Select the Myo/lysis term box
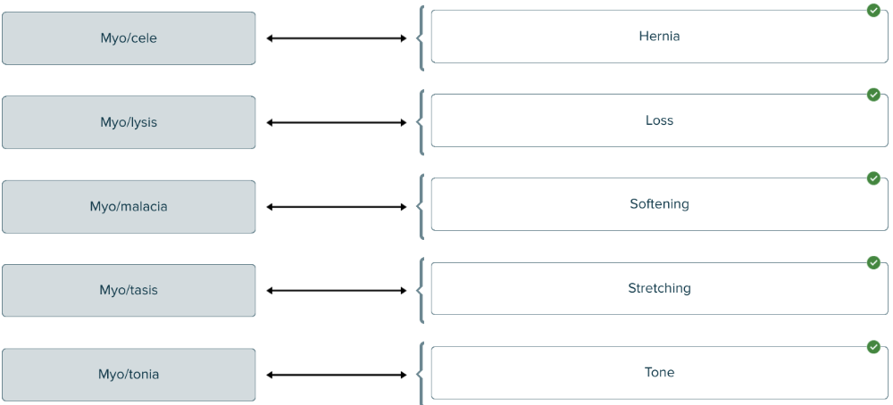 [x=129, y=122]
